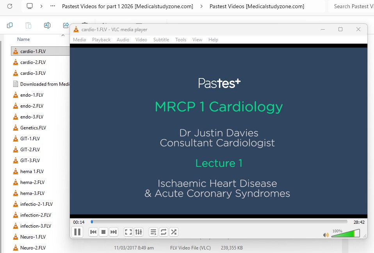This screenshot has width=374, height=253.
Task: Set volume on the green volume slider
Action: (x=346, y=233)
